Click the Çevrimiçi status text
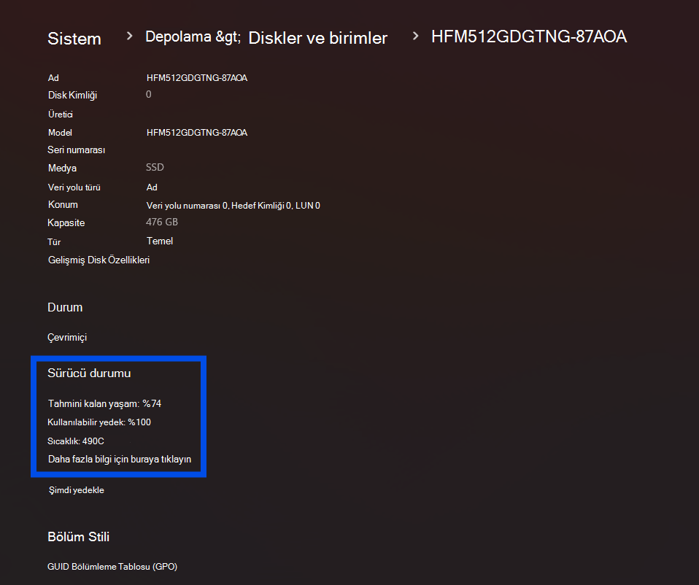This screenshot has height=585, width=699. pos(67,338)
